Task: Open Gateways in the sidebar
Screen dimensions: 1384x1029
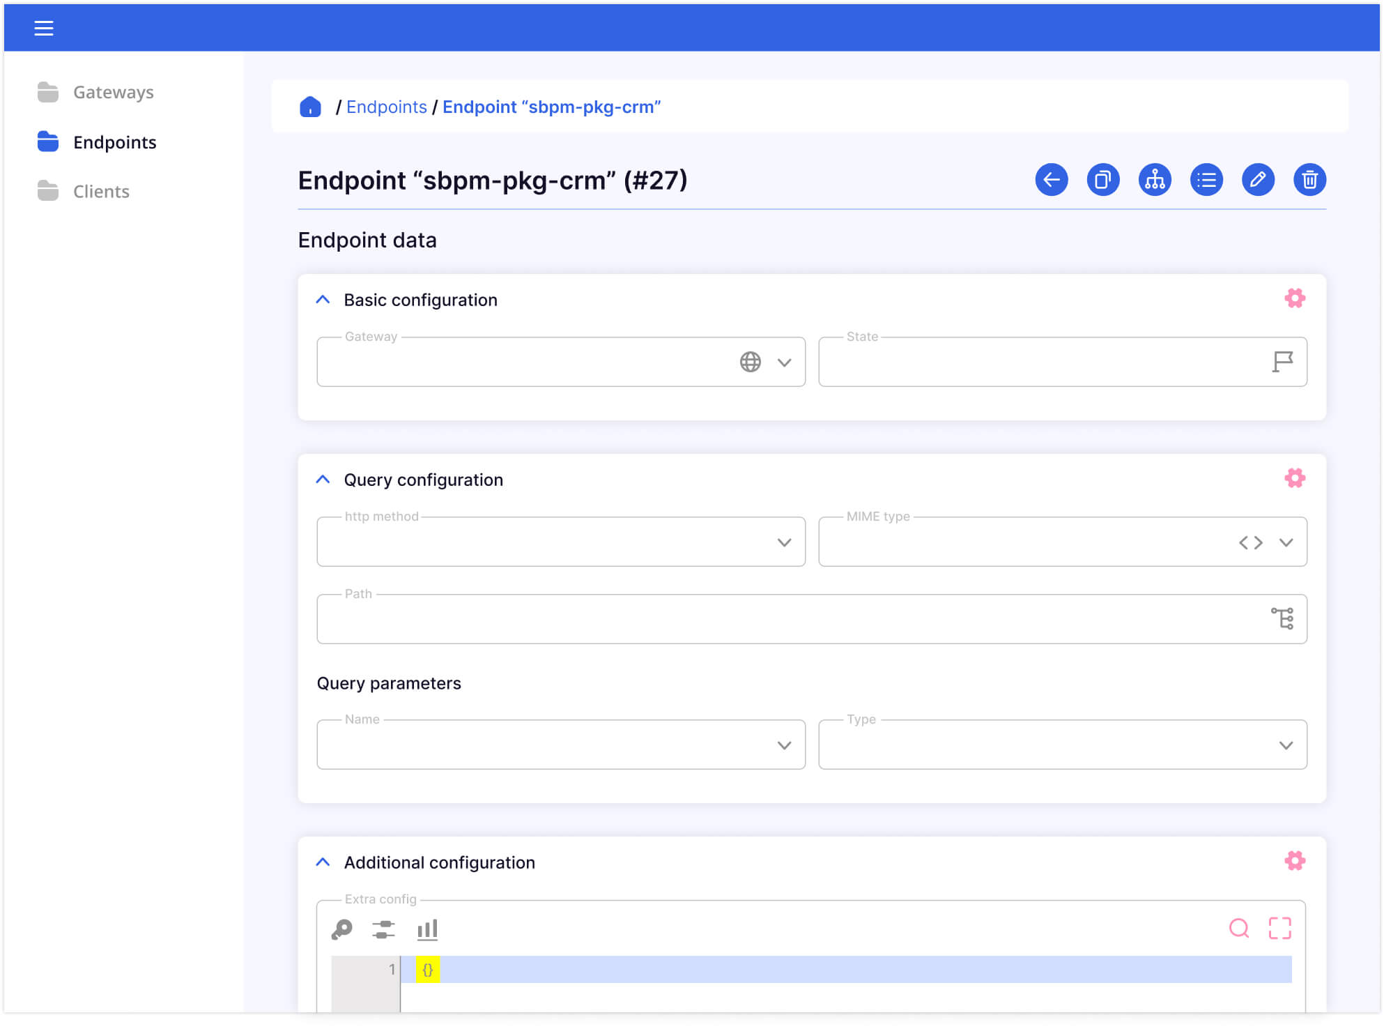Action: pyautogui.click(x=113, y=92)
